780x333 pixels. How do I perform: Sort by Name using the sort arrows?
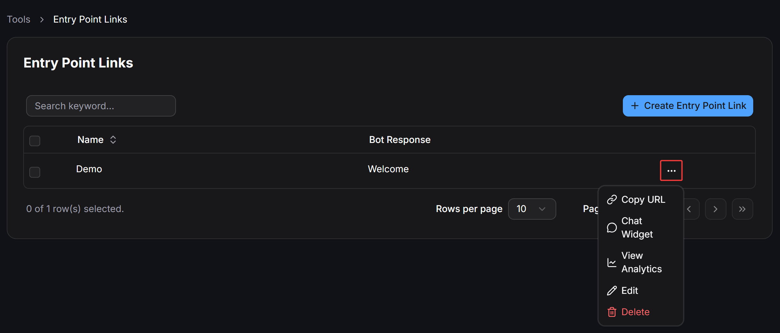pyautogui.click(x=113, y=140)
